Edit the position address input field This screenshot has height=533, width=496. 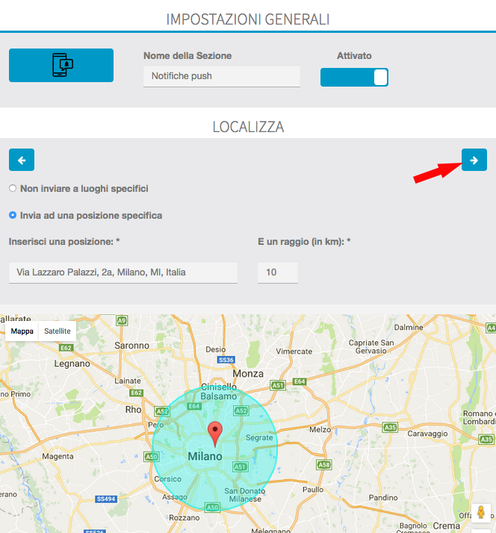(x=123, y=272)
